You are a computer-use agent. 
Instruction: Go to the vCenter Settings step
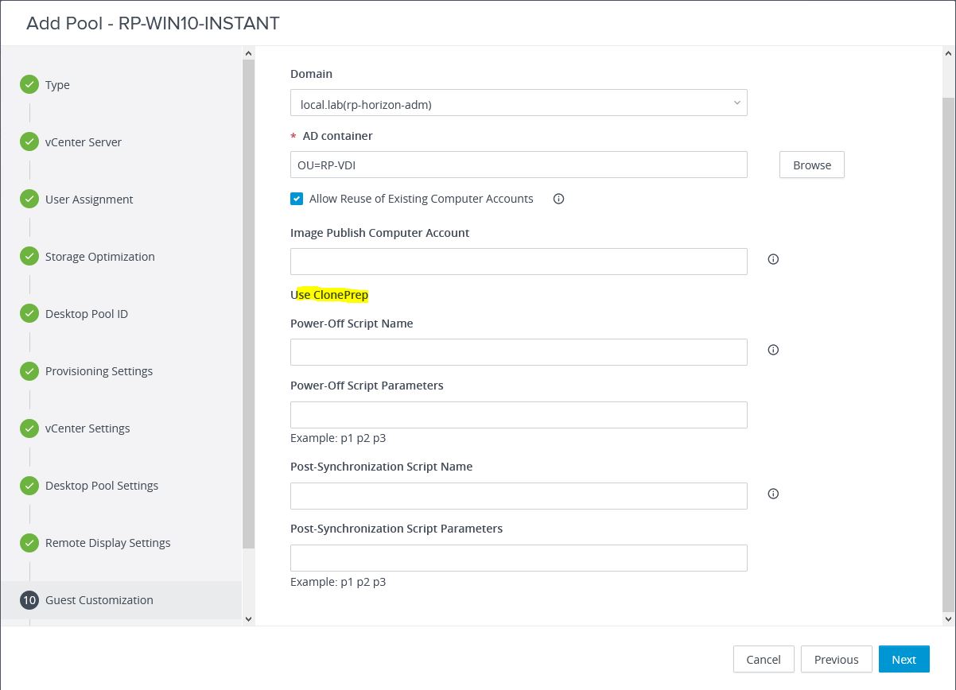click(87, 428)
